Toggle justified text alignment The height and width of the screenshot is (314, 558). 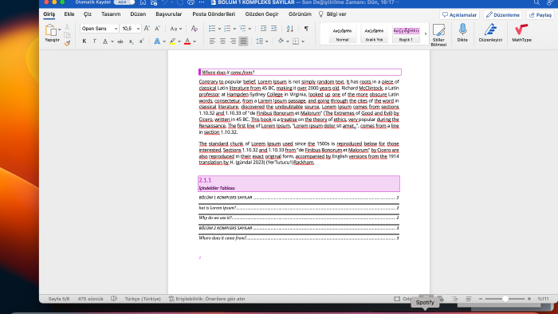pyautogui.click(x=243, y=41)
